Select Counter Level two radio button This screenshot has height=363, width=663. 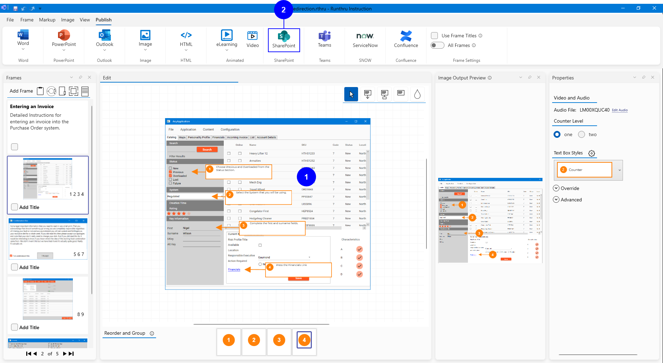click(x=582, y=134)
